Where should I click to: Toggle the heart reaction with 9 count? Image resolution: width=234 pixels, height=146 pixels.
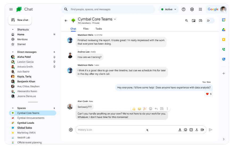209,94
